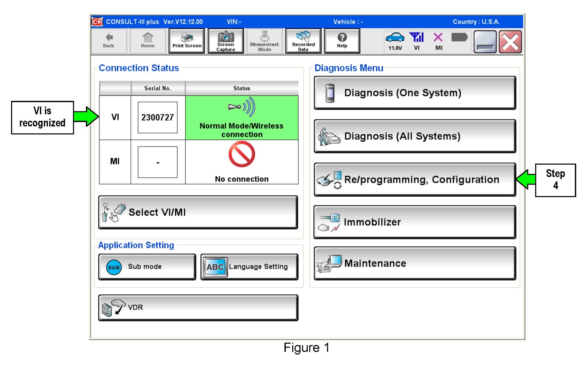Click the blue SUB mode icon
This screenshot has height=371, width=586.
[114, 267]
